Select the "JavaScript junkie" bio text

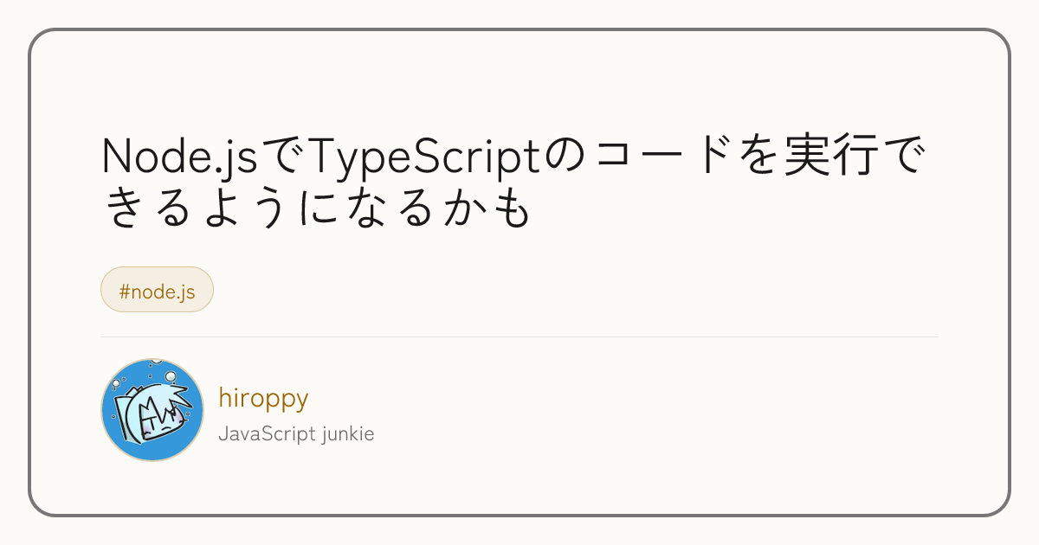tap(296, 433)
